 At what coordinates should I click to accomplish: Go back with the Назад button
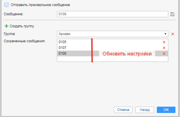pyautogui.click(x=145, y=110)
